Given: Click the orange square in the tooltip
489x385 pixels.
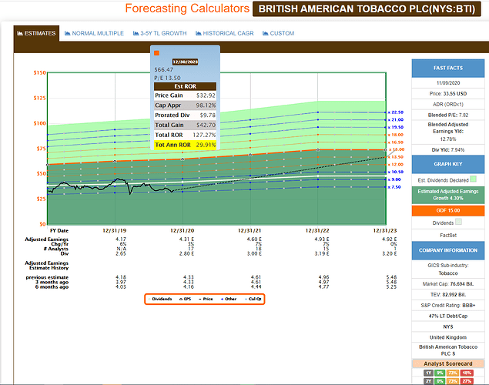Looking at the screenshot, I should click(156, 53).
